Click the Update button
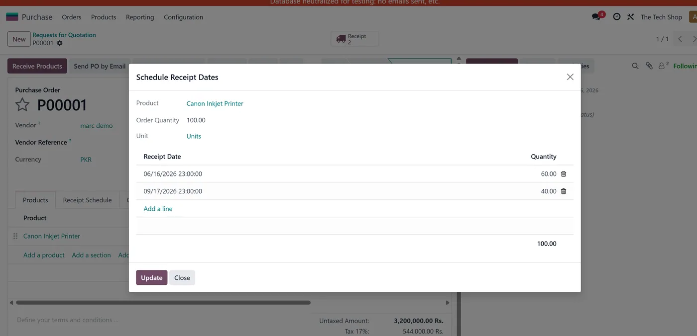The height and width of the screenshot is (336, 697). coord(151,278)
